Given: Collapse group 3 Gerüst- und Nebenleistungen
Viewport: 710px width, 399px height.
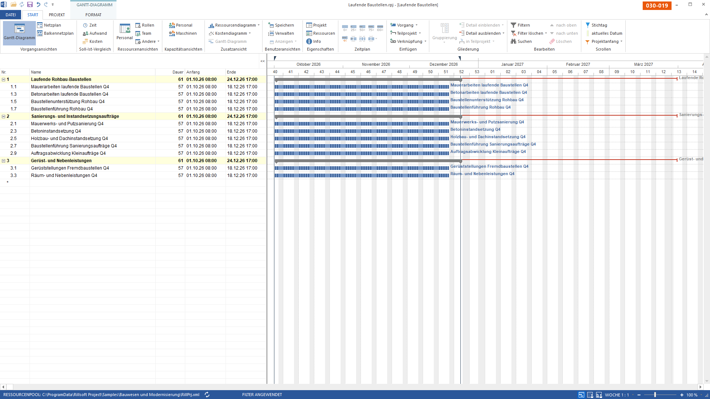Looking at the screenshot, I should tap(4, 161).
